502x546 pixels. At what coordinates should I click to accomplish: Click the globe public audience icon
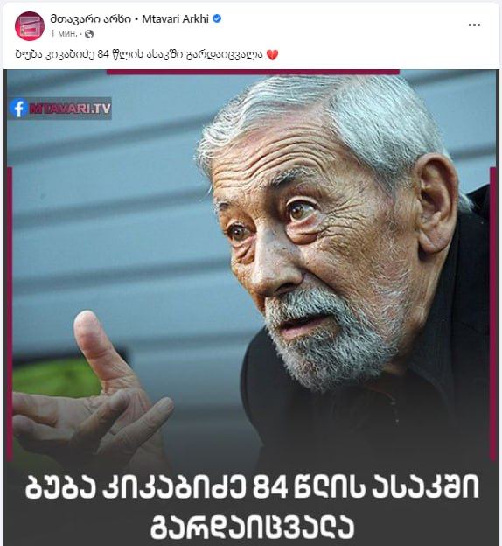89,34
